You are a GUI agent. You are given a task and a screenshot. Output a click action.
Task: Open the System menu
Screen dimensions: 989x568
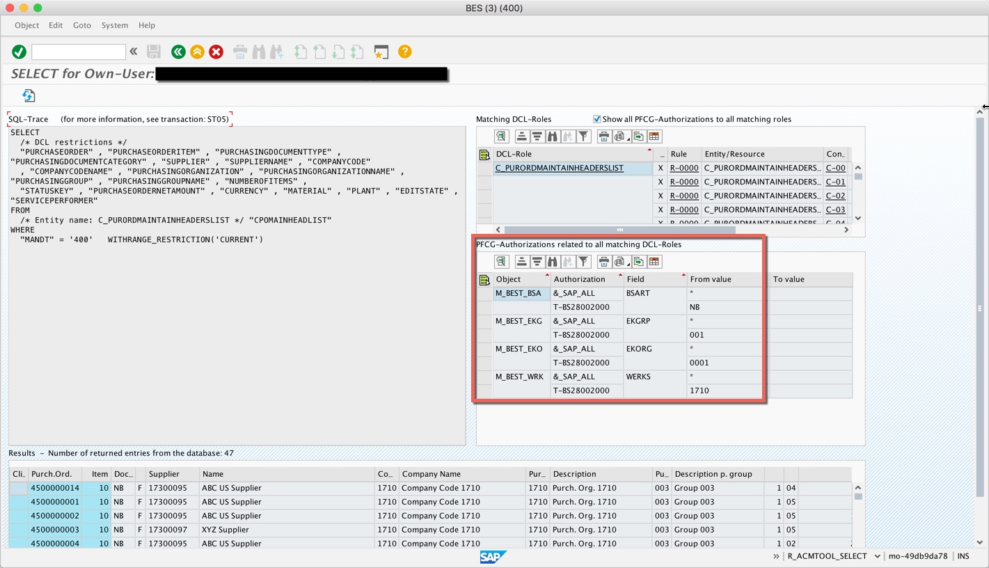pos(114,25)
